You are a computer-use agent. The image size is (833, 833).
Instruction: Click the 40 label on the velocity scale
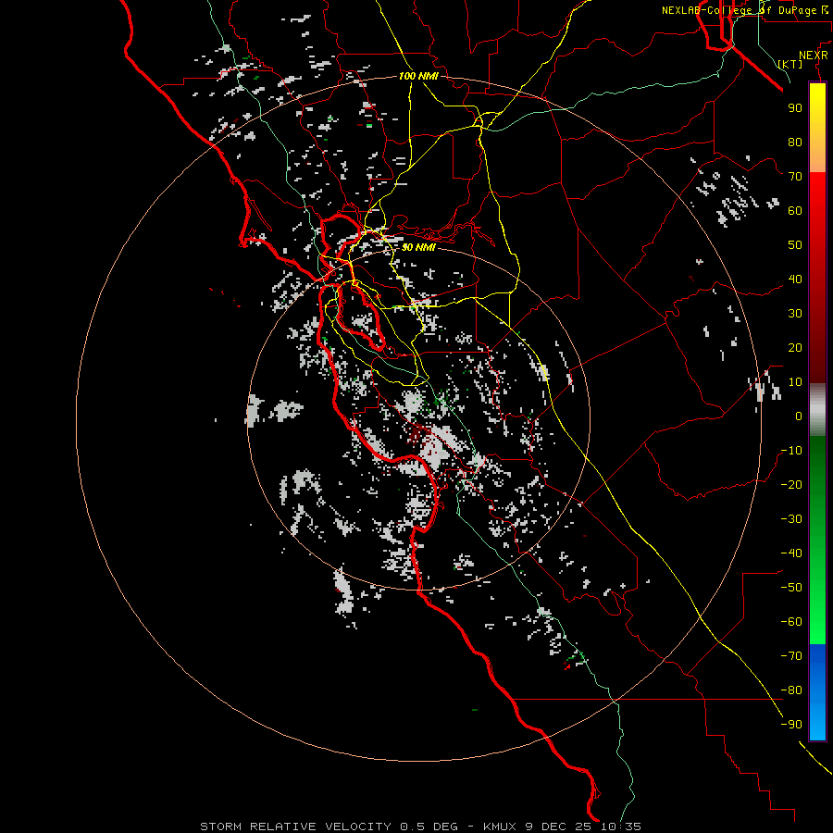pos(795,279)
